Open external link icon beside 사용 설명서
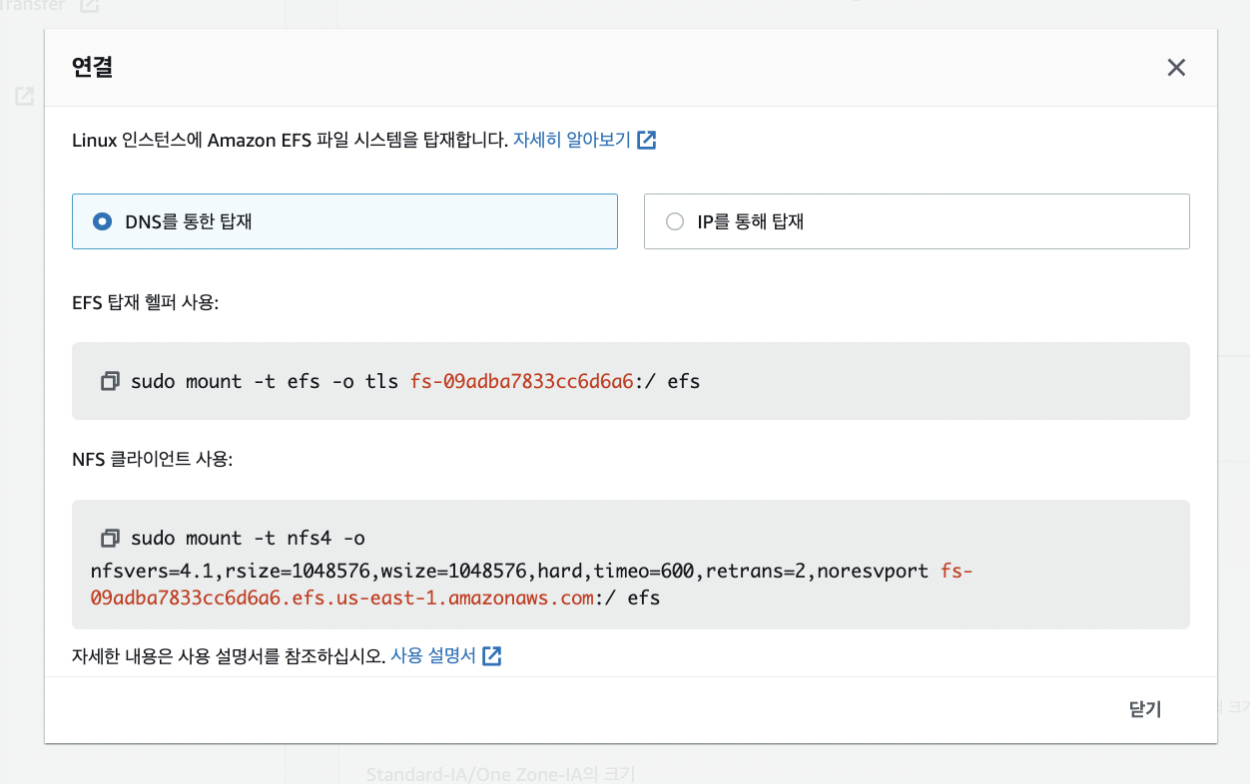This screenshot has height=784, width=1250. (x=491, y=656)
